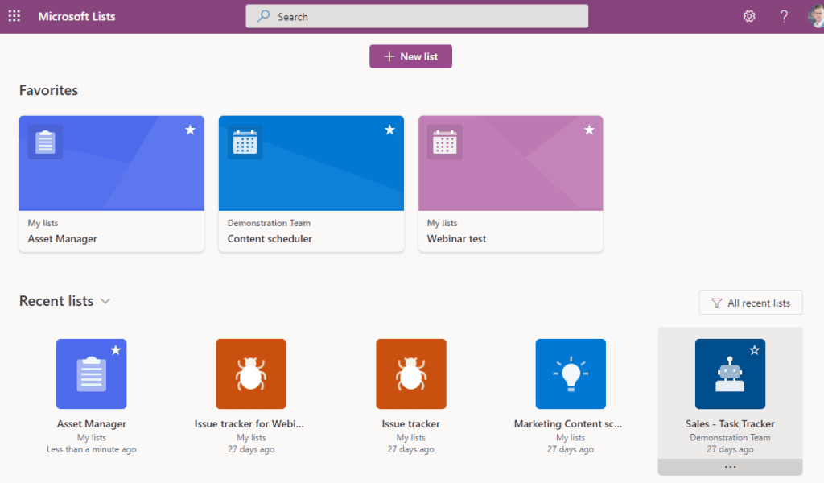Click the Sales - Task Tracker name label

[730, 423]
